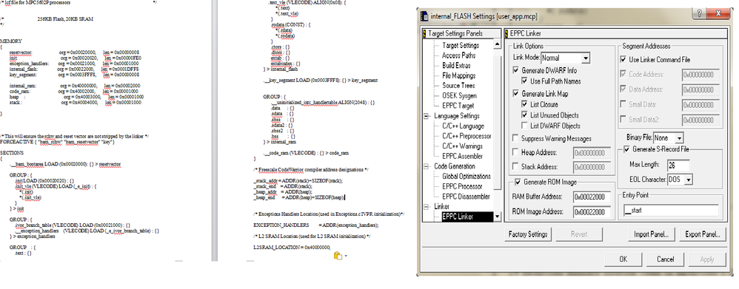The height and width of the screenshot is (289, 739).
Task: Click the ROM Image Address field
Action: click(592, 212)
